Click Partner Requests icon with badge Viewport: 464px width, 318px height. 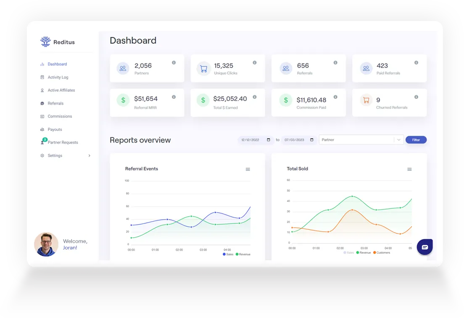point(43,141)
